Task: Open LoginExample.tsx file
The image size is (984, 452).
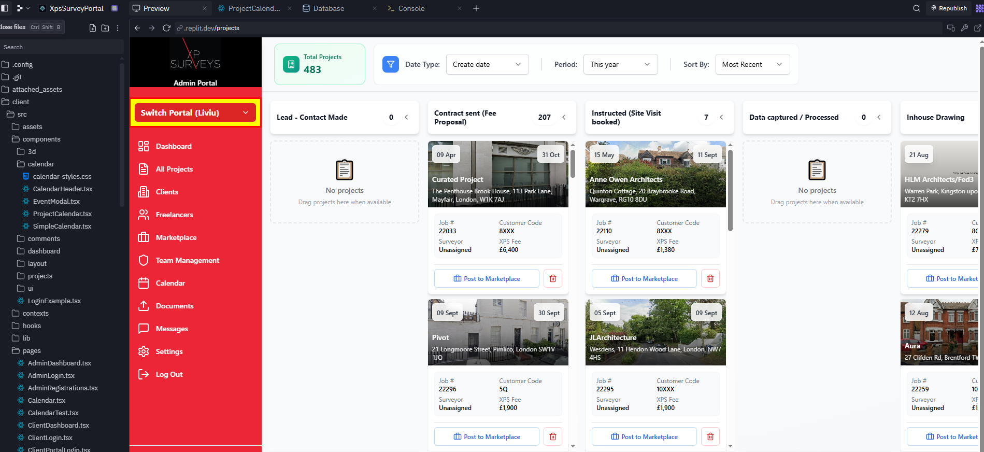Action: click(x=54, y=301)
